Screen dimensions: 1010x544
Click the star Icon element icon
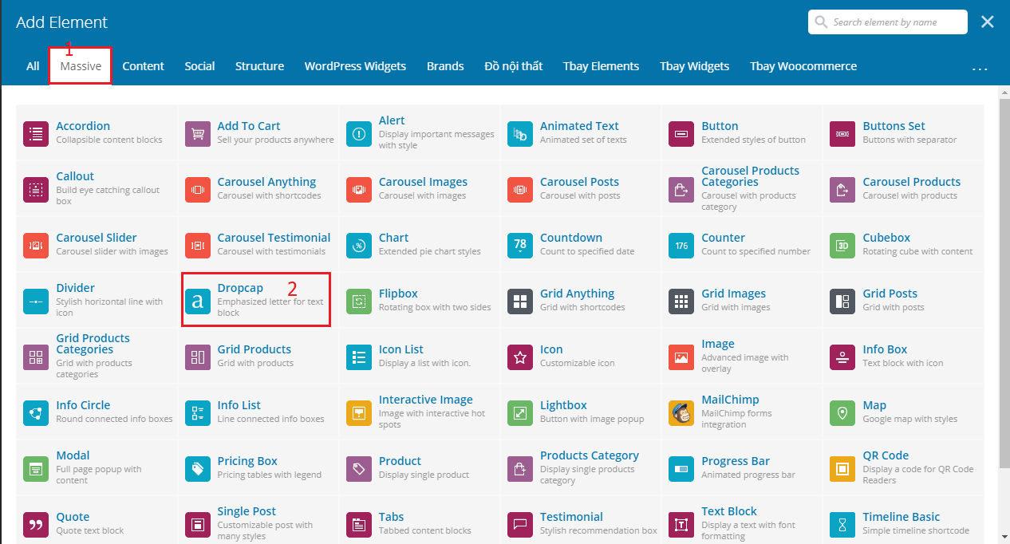click(520, 357)
